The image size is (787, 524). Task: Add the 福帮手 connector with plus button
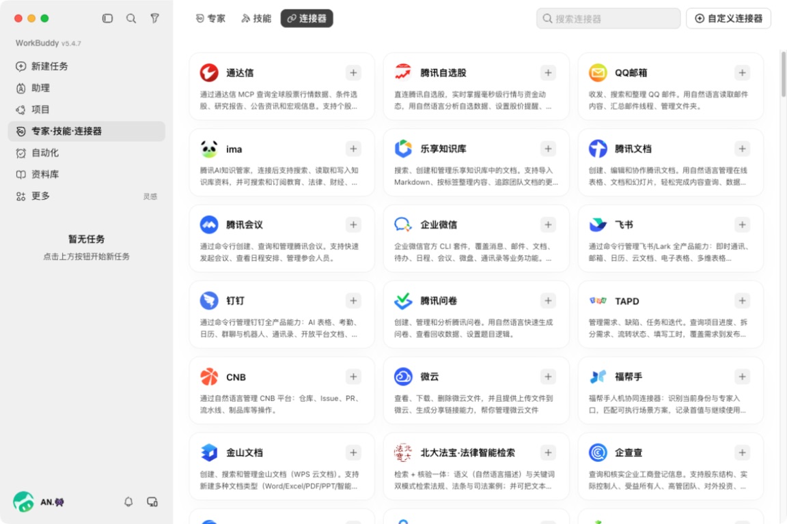743,377
